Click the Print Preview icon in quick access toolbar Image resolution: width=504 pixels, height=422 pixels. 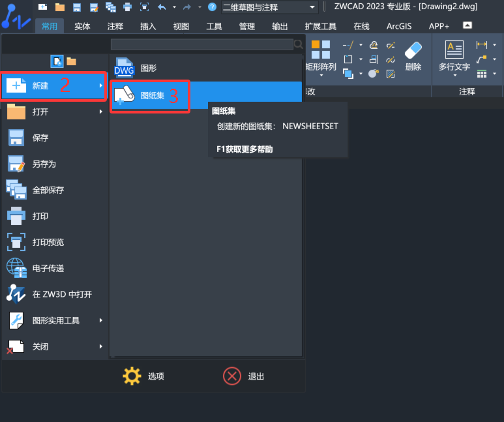click(x=144, y=7)
